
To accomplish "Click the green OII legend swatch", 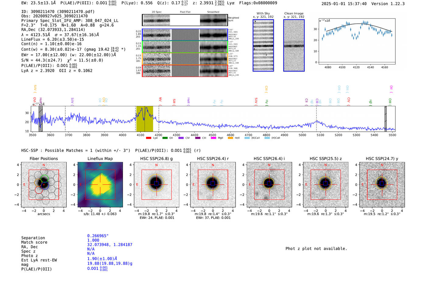I will tap(165, 138).
